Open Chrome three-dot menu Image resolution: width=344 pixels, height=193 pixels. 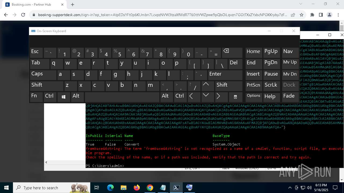338,15
